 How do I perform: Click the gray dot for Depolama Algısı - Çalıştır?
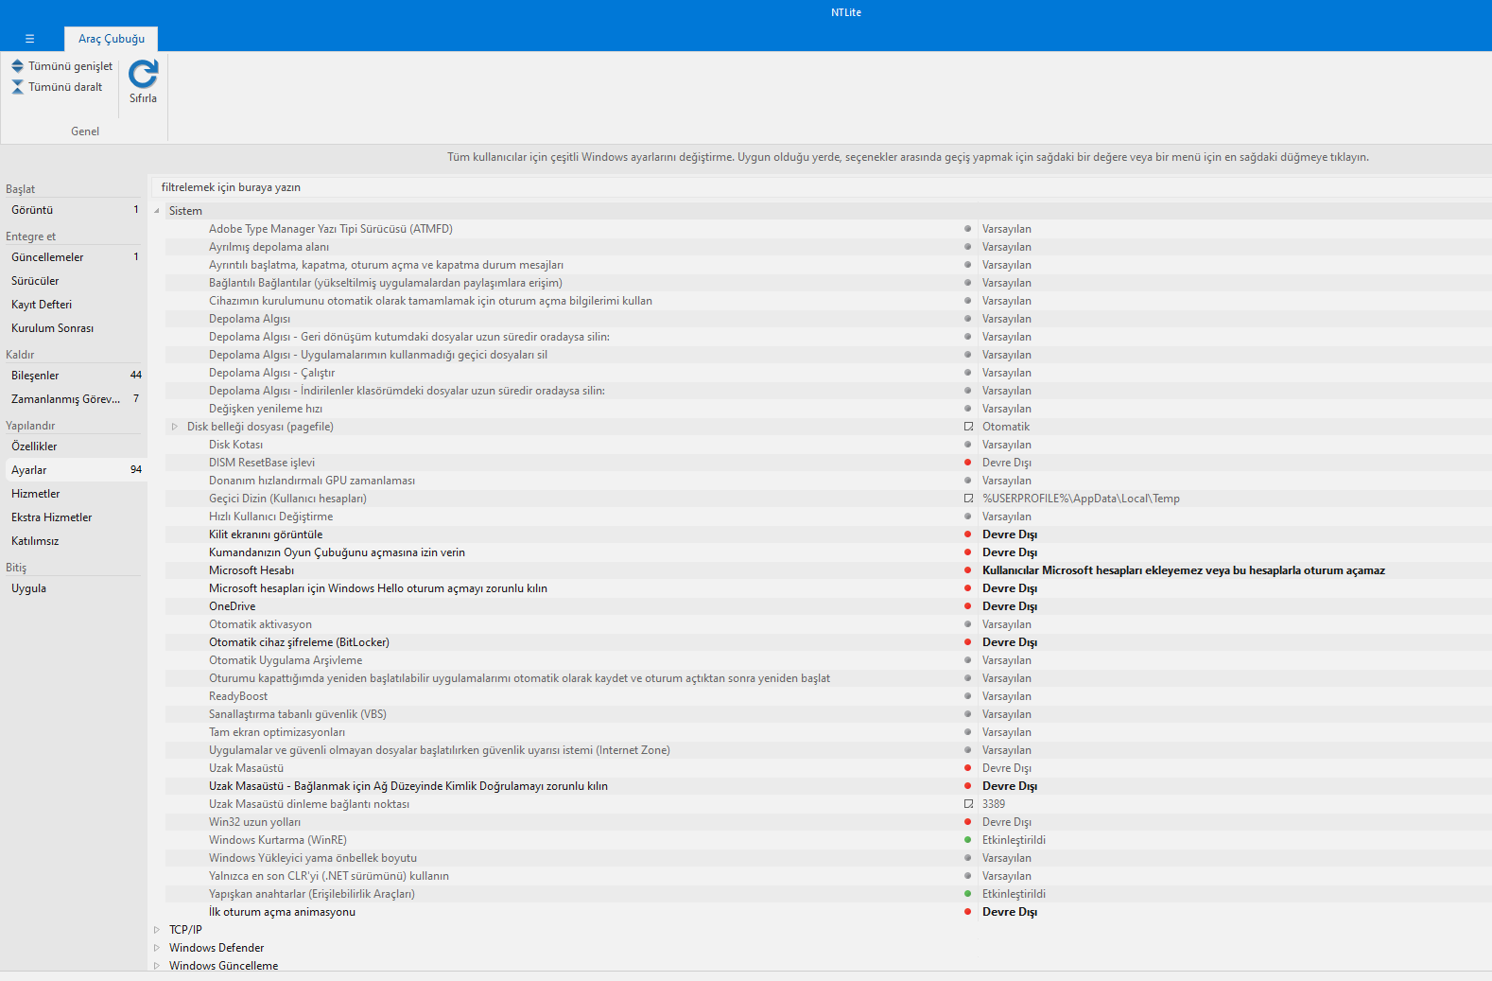tap(967, 373)
